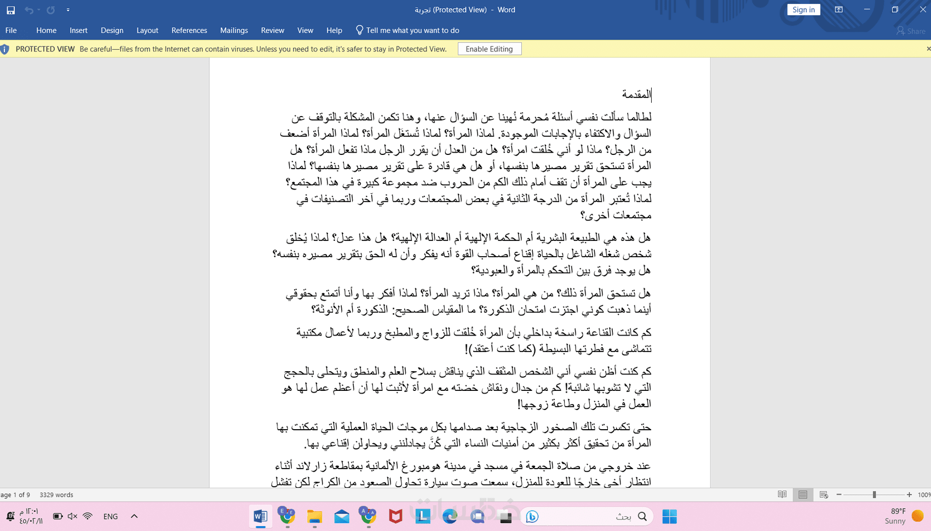The height and width of the screenshot is (531, 931).
Task: Open the Windows Start menu
Action: (669, 516)
